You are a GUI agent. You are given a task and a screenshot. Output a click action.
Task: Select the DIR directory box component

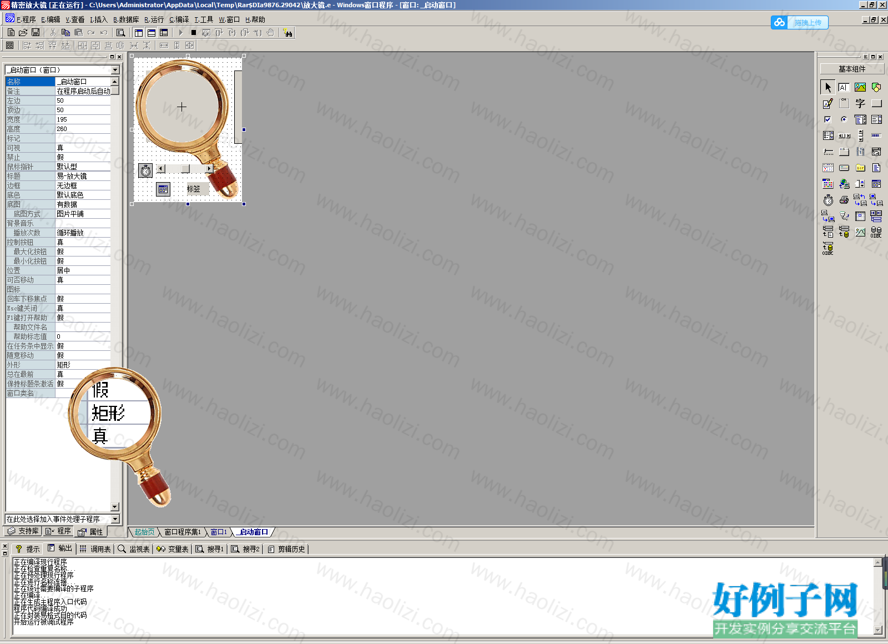coord(860,168)
